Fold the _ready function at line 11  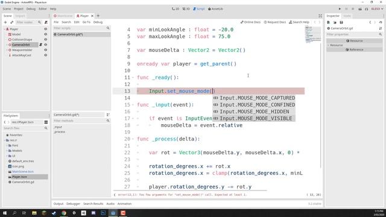point(133,78)
